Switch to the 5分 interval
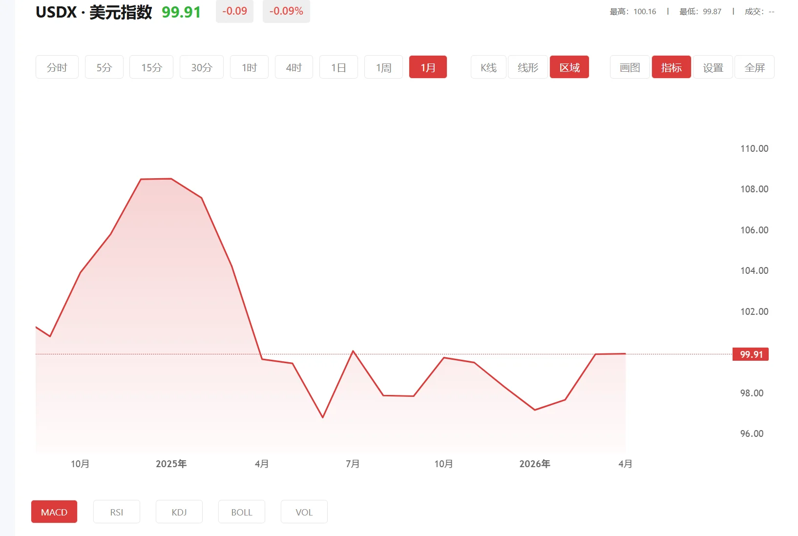798x536 pixels. point(104,67)
